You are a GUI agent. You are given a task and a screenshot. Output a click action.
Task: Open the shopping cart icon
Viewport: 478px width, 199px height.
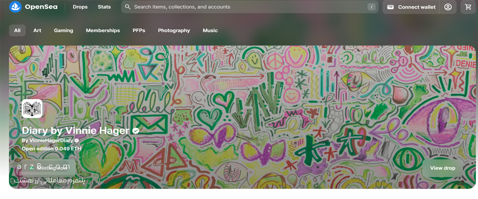point(468,7)
